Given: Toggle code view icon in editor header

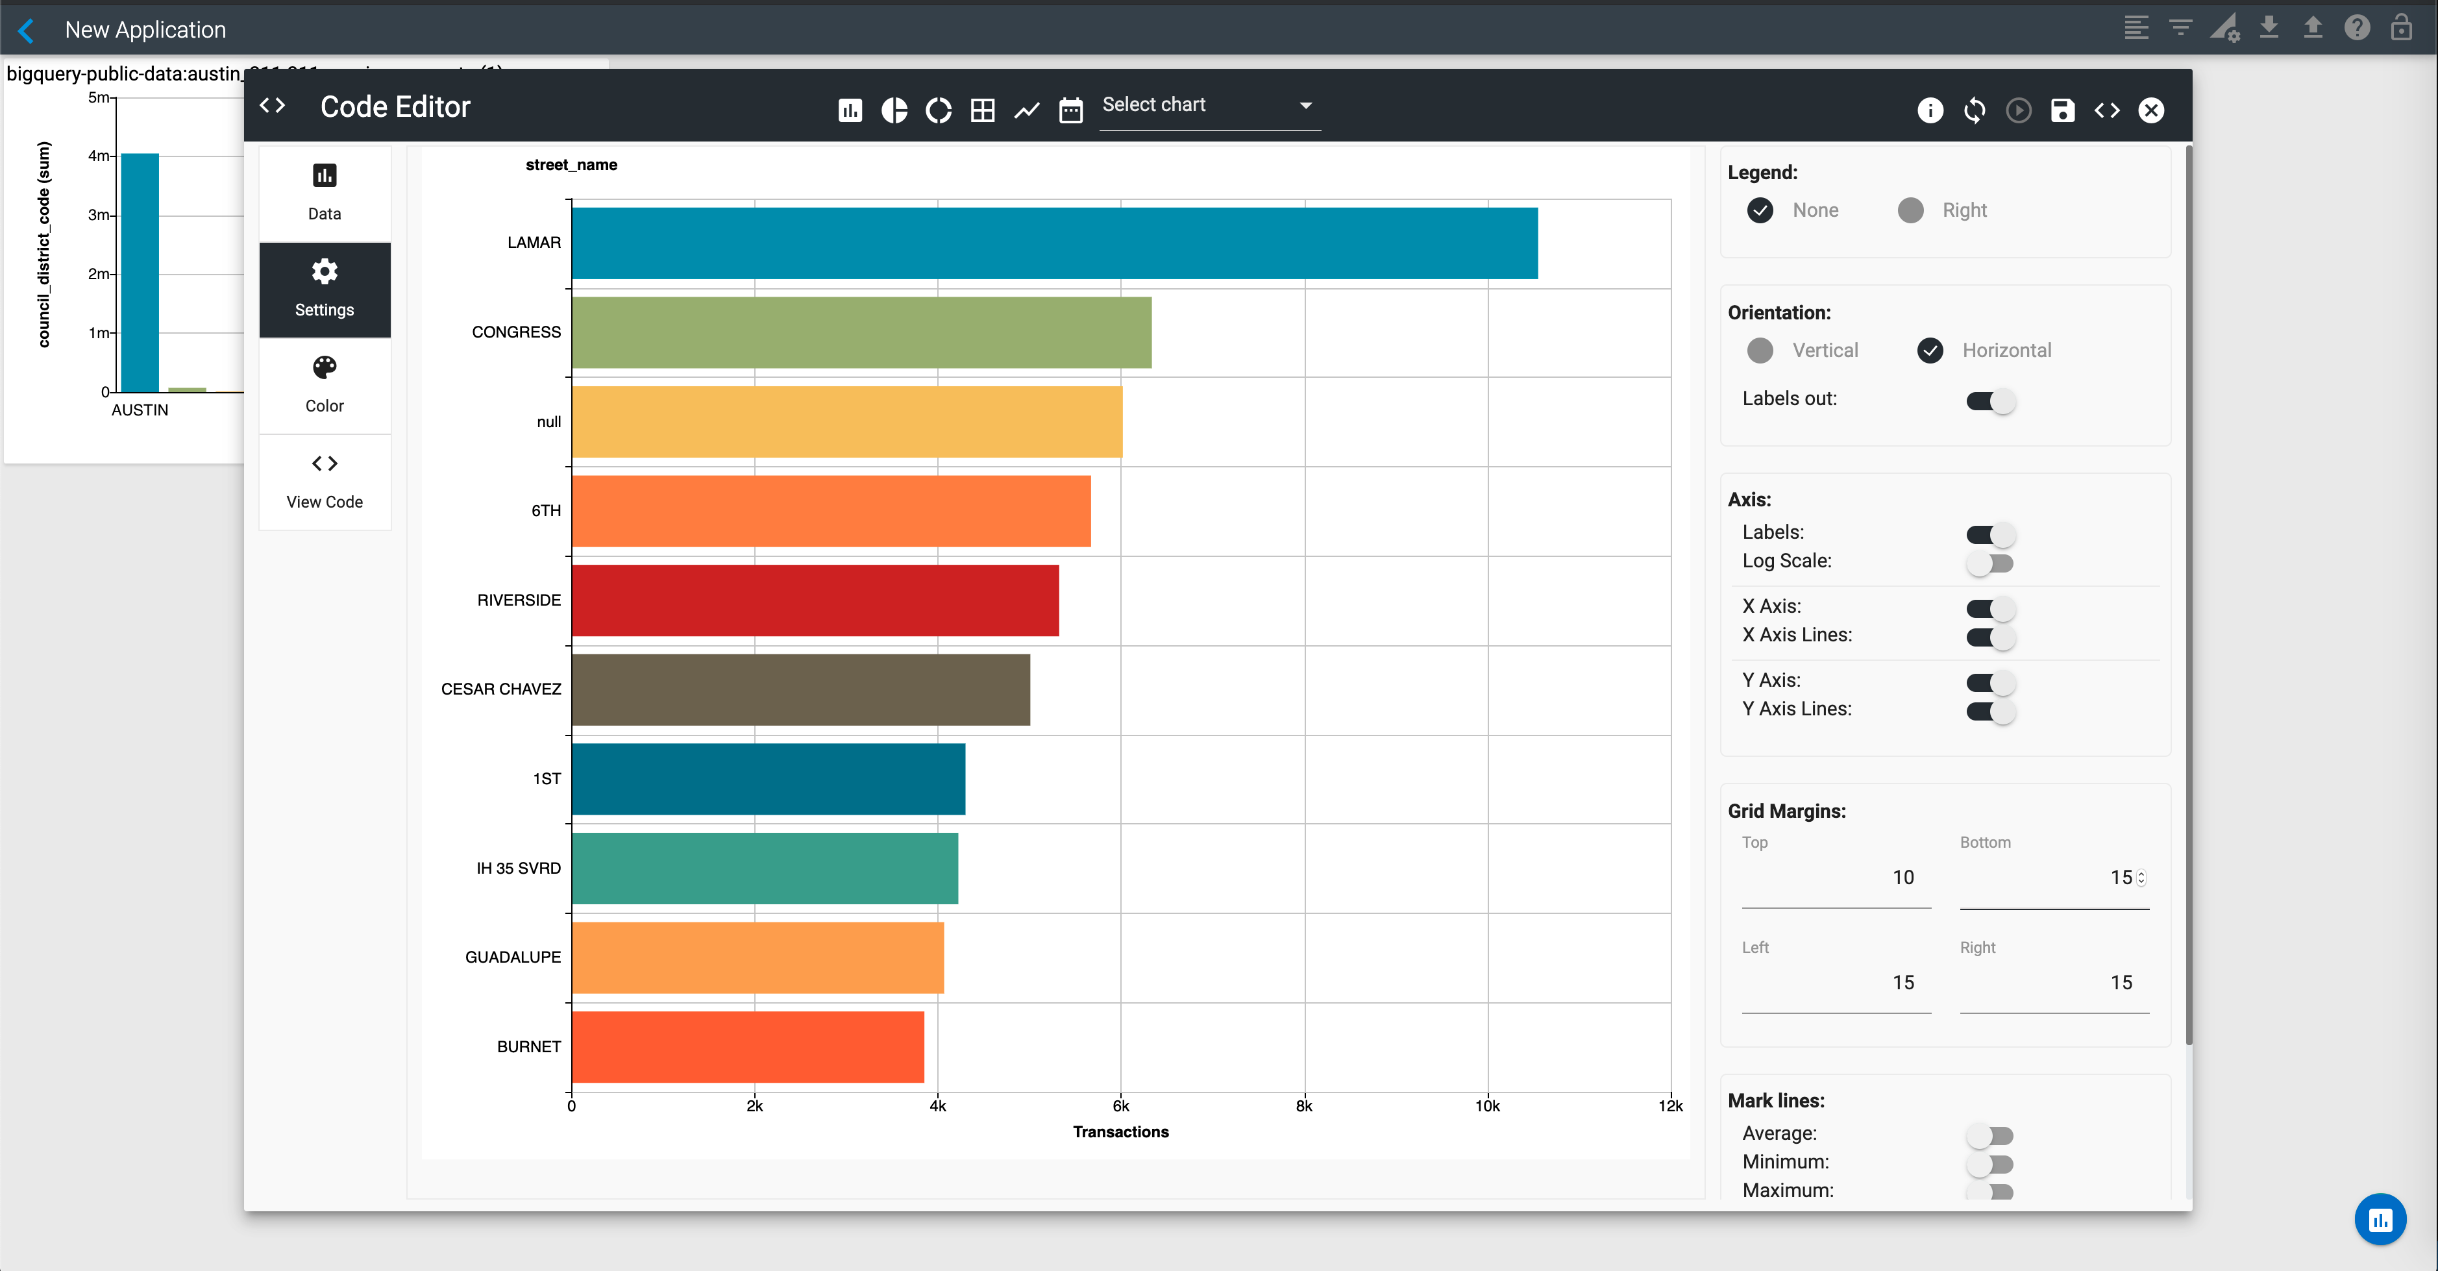Looking at the screenshot, I should coord(2107,110).
